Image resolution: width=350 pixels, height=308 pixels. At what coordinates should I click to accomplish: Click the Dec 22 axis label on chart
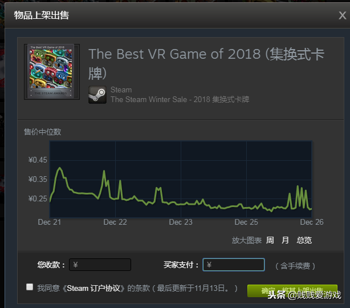coord(115,222)
